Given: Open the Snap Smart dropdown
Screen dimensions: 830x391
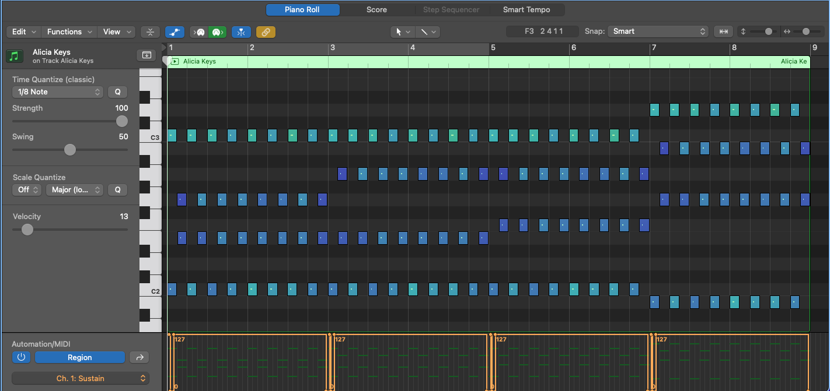Looking at the screenshot, I should [658, 31].
